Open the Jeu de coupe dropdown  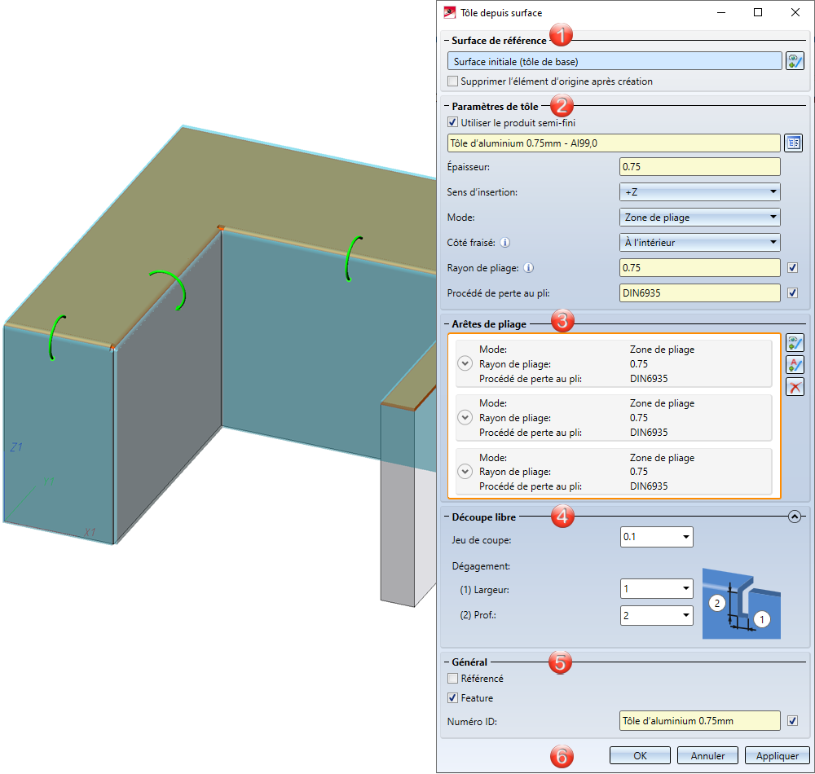click(x=656, y=537)
